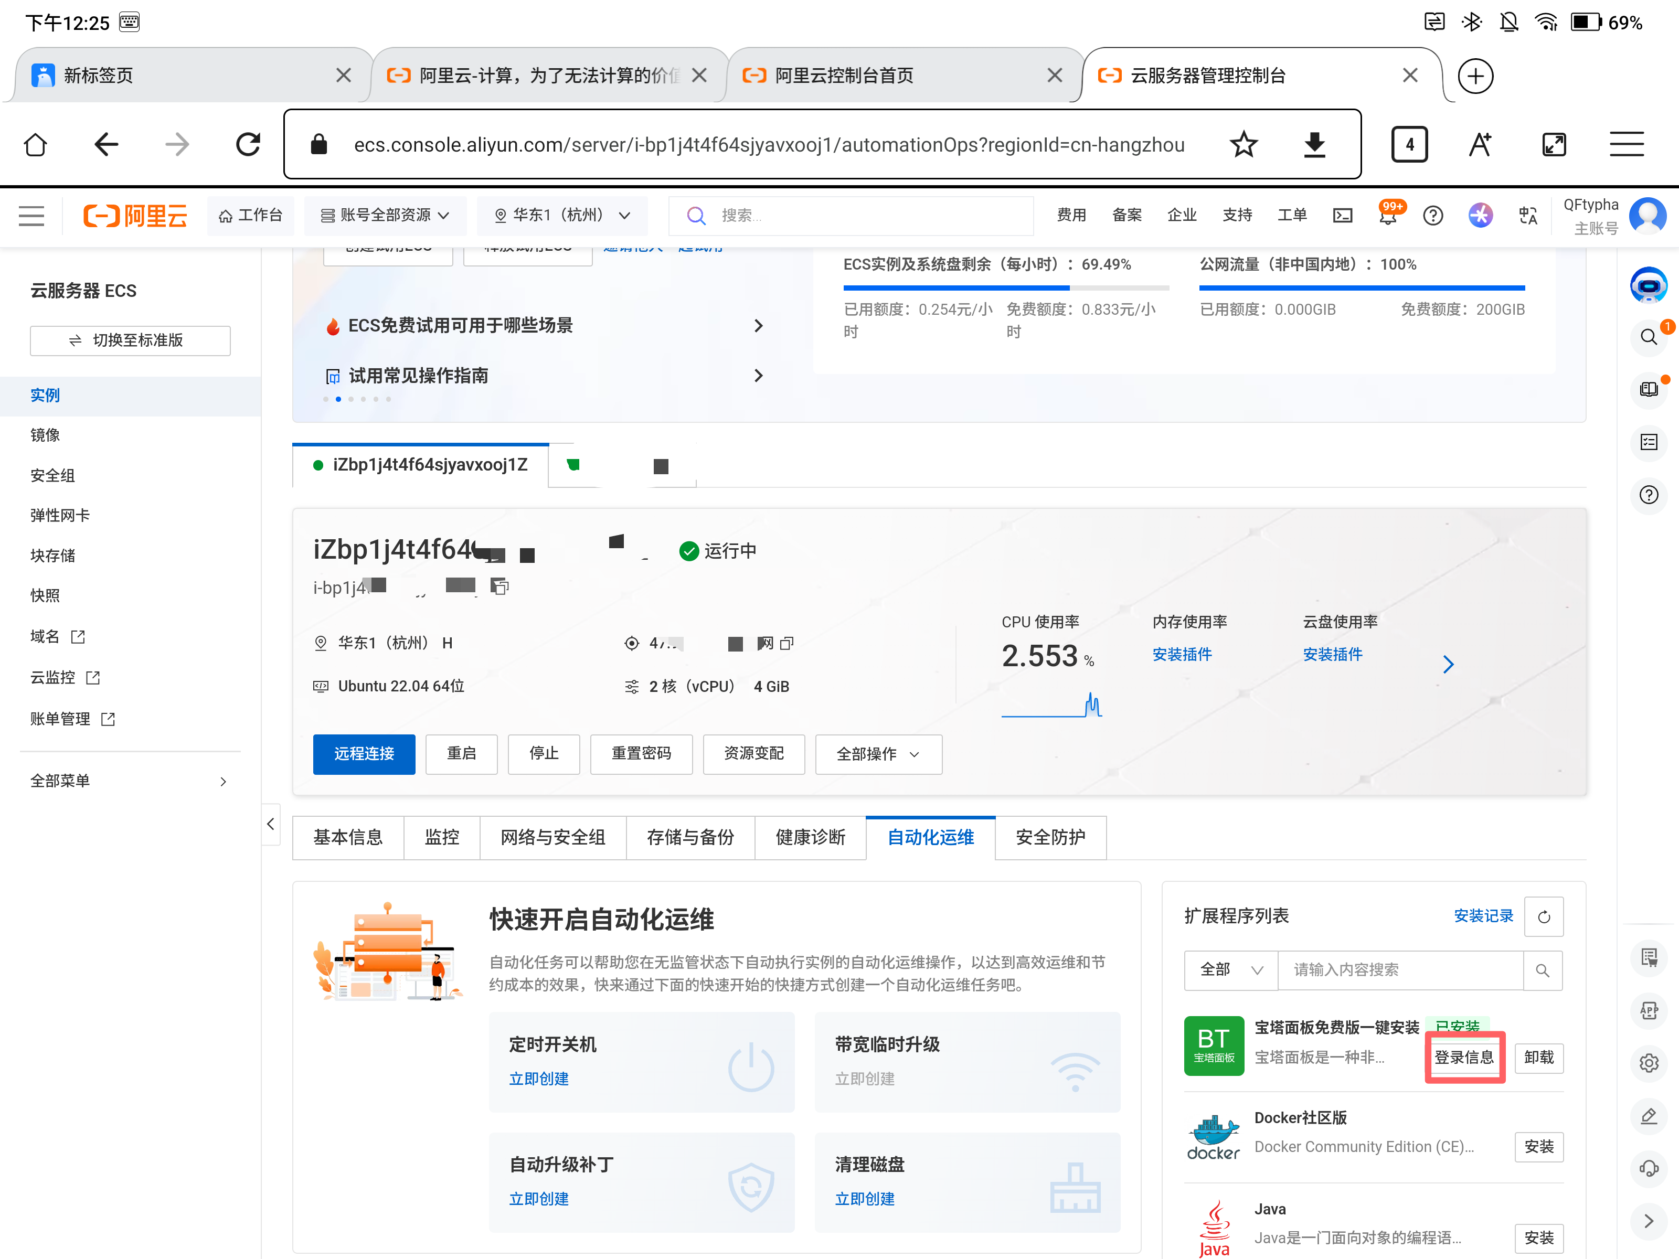Collapse the left sidebar panel

(271, 824)
